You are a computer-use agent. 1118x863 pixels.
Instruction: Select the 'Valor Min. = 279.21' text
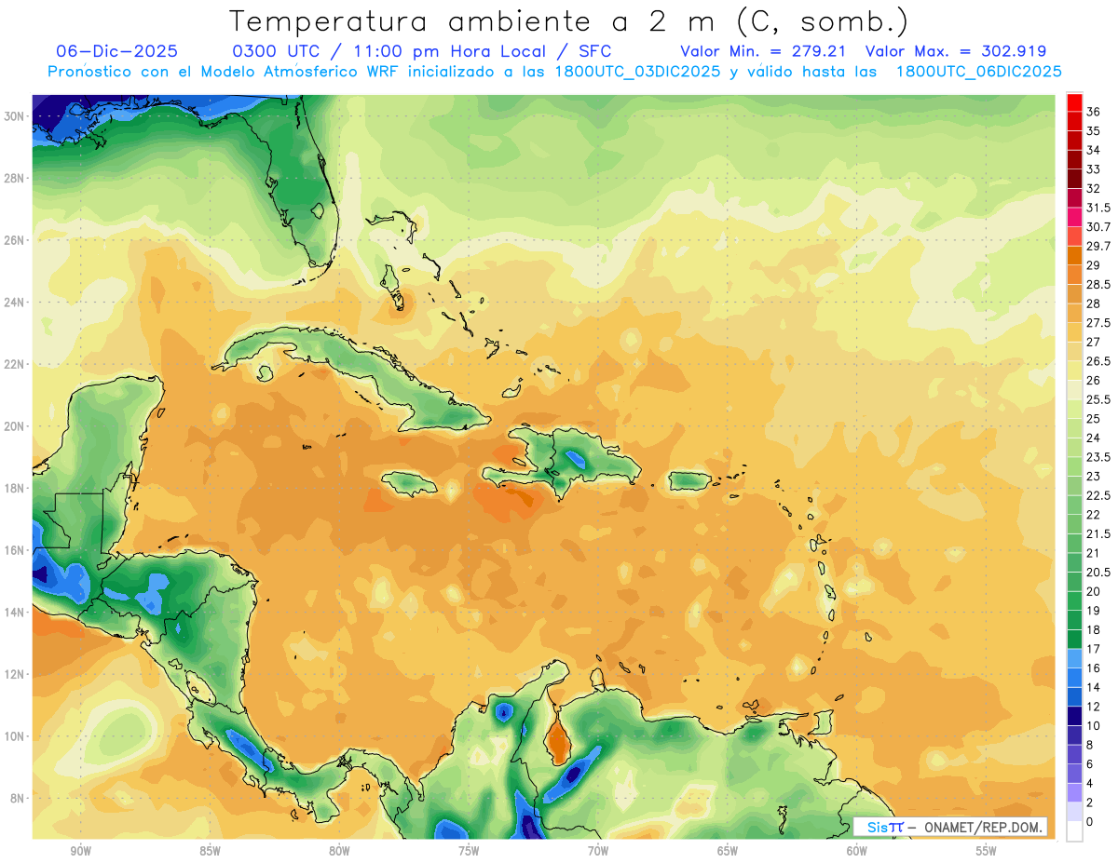click(763, 51)
